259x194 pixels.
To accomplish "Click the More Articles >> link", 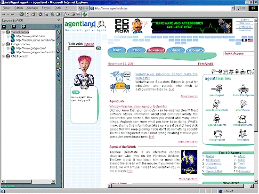I will click(x=188, y=142).
